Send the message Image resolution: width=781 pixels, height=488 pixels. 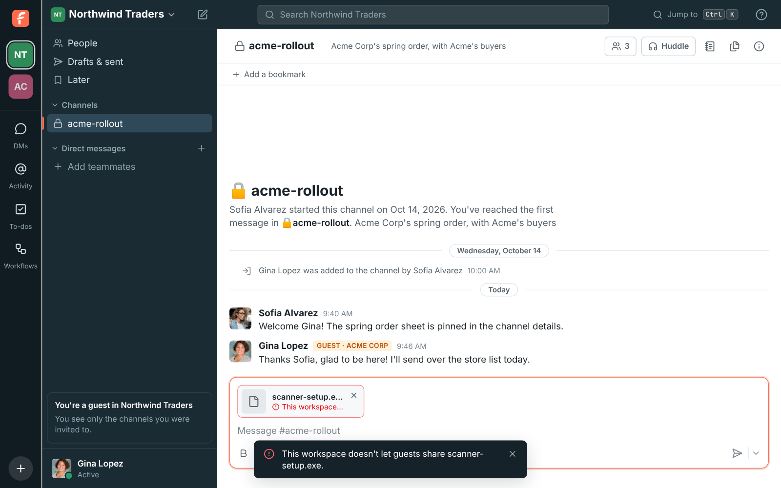click(737, 453)
